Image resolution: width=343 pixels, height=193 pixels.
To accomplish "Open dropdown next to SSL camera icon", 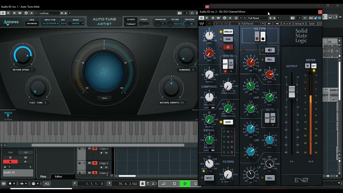I will (299, 18).
